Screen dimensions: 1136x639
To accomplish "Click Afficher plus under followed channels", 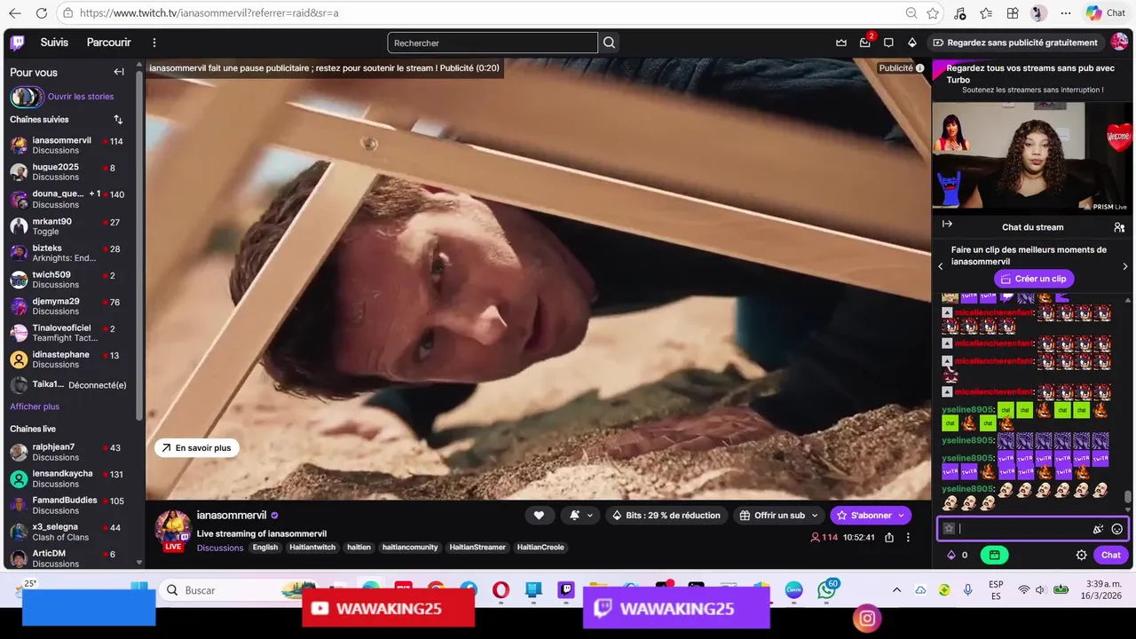I will (35, 406).
